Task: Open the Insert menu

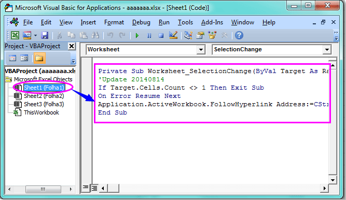Action: coord(88,22)
